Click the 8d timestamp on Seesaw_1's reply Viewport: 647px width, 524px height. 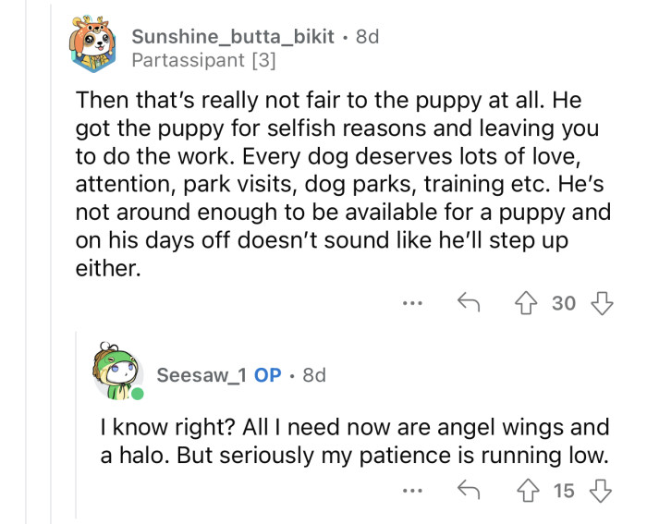pyautogui.click(x=314, y=375)
